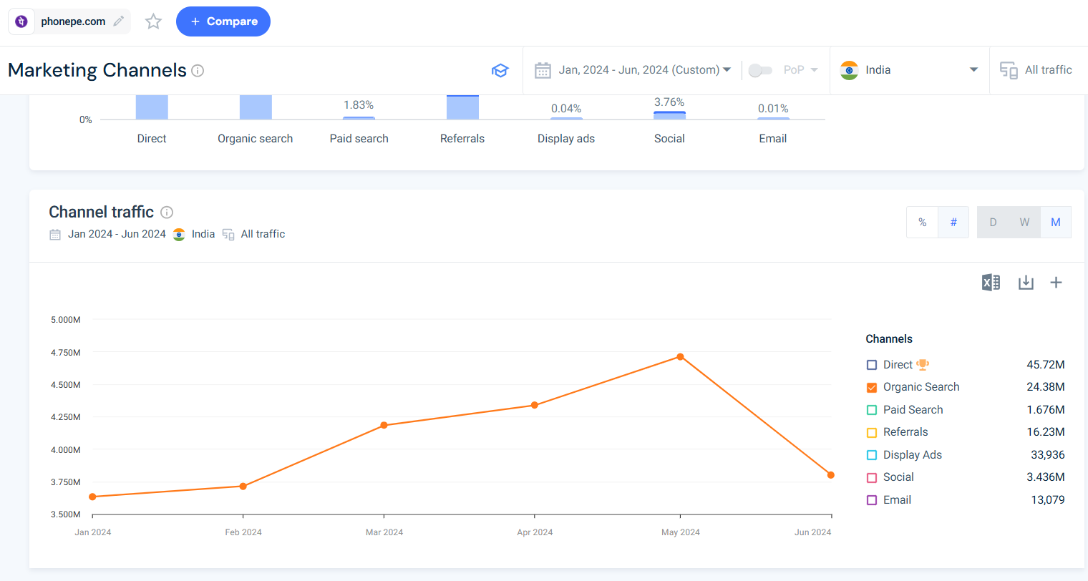Select weekly (W) granularity

pyautogui.click(x=1024, y=223)
